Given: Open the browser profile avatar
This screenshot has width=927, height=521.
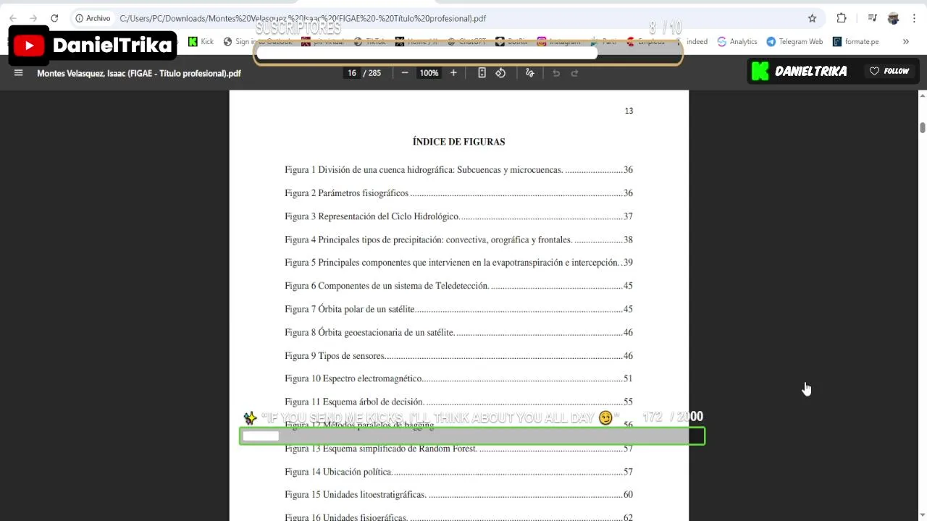Looking at the screenshot, I should [893, 18].
